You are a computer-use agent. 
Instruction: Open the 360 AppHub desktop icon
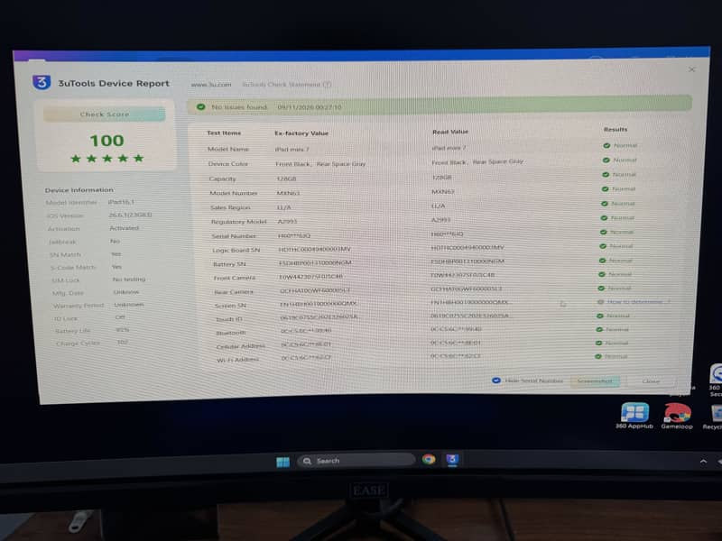[x=634, y=416]
